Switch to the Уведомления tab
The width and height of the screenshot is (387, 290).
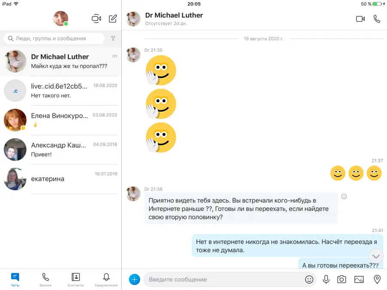pos(106,280)
